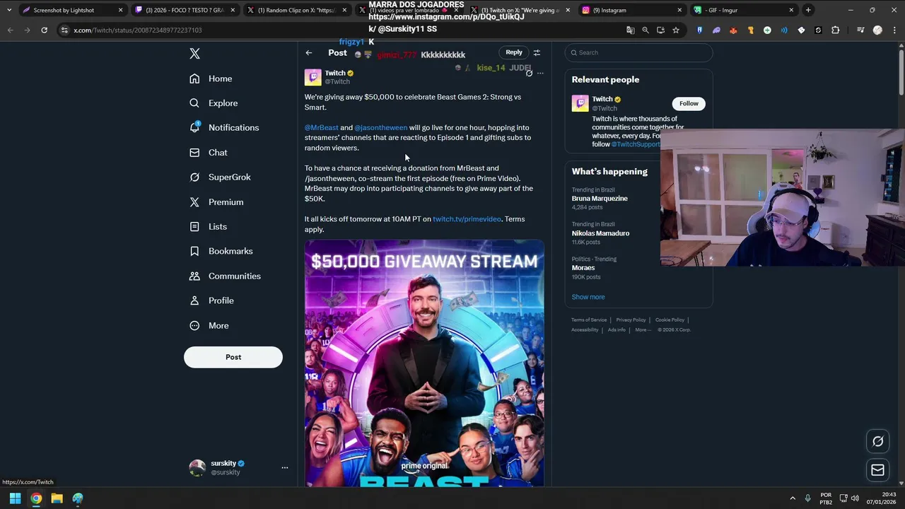Open the $50,000 giveaway stream image
The height and width of the screenshot is (509, 905).
pos(424,363)
